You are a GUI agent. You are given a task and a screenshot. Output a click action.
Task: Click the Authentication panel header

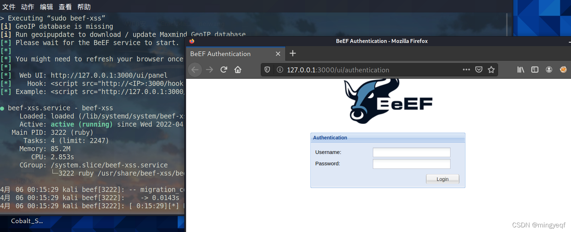[388, 138]
